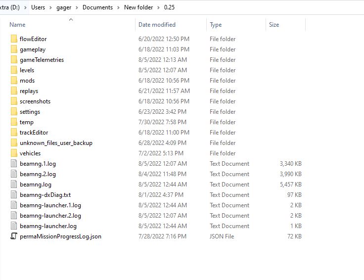
Task: Click the beamng-launcher.2.log file icon
Action: 14,216
